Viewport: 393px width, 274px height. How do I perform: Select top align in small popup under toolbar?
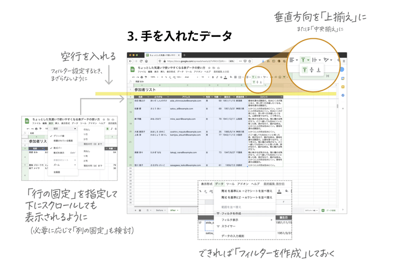click(254, 82)
